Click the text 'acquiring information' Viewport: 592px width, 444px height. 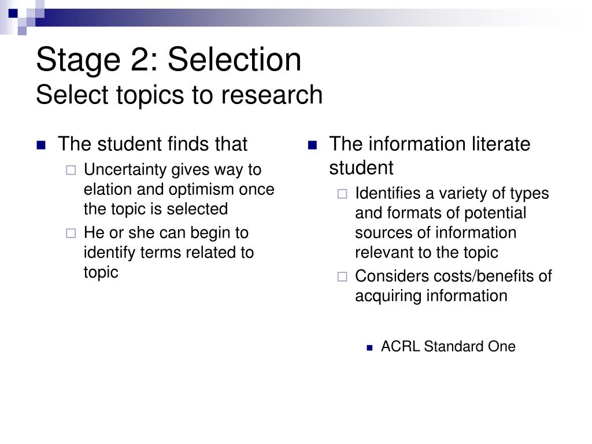click(431, 296)
